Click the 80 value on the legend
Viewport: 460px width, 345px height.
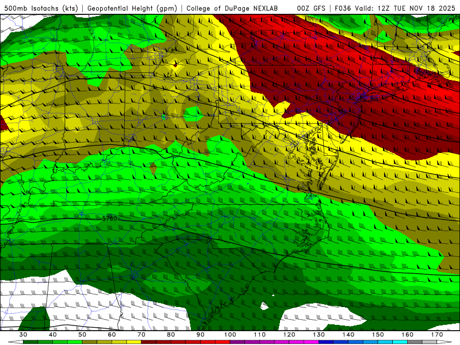pos(171,335)
